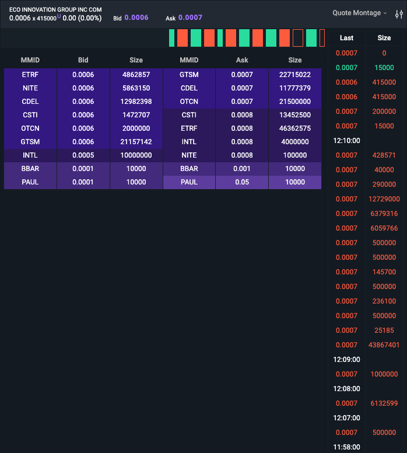Select CDEL ask size 11777379
Image resolution: width=407 pixels, height=453 pixels.
[x=295, y=88]
